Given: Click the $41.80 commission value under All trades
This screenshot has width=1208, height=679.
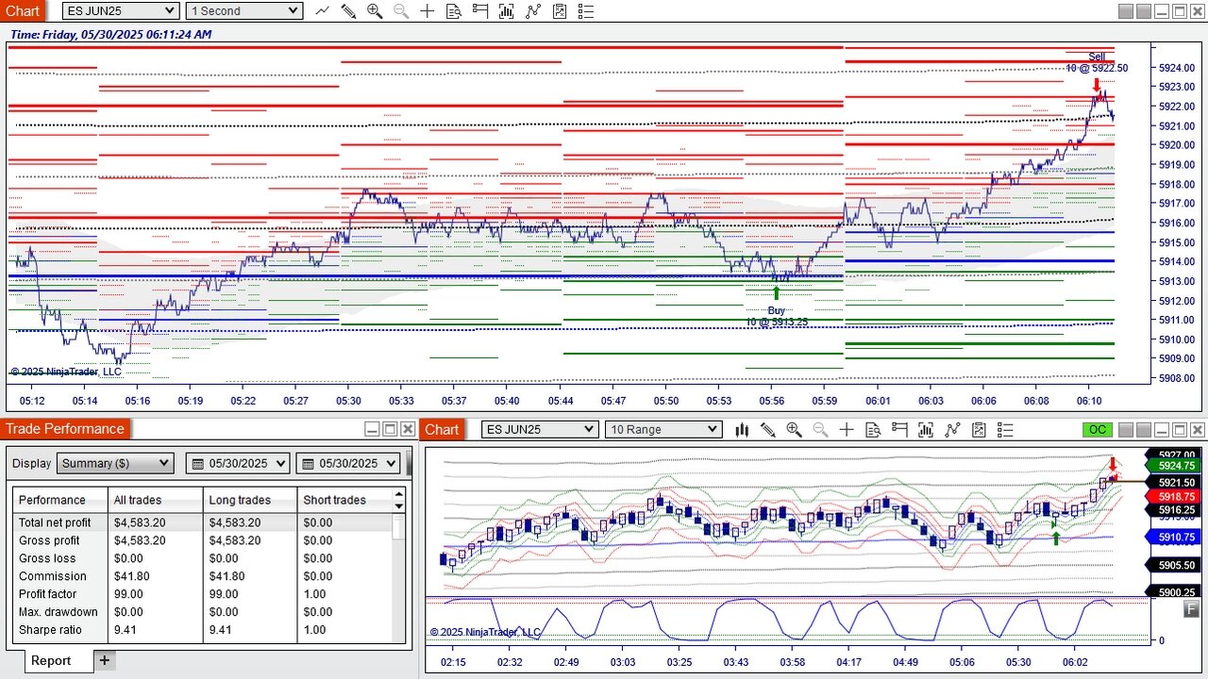Looking at the screenshot, I should (x=133, y=576).
